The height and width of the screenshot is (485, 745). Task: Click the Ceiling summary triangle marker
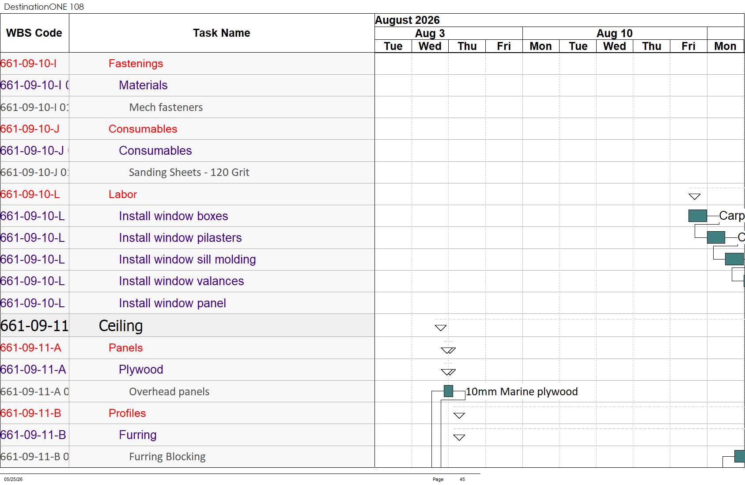(x=440, y=328)
